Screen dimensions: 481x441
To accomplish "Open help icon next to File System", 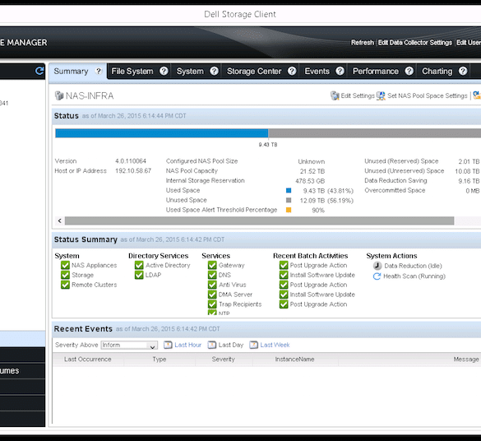I will coord(164,72).
